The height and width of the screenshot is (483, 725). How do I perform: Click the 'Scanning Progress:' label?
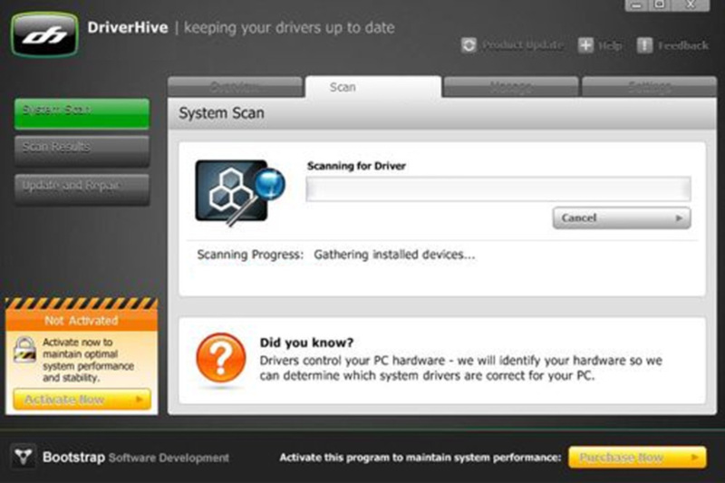pyautogui.click(x=250, y=255)
